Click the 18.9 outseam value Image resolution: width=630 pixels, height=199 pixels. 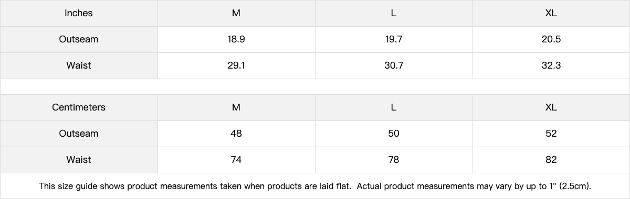[x=236, y=39]
